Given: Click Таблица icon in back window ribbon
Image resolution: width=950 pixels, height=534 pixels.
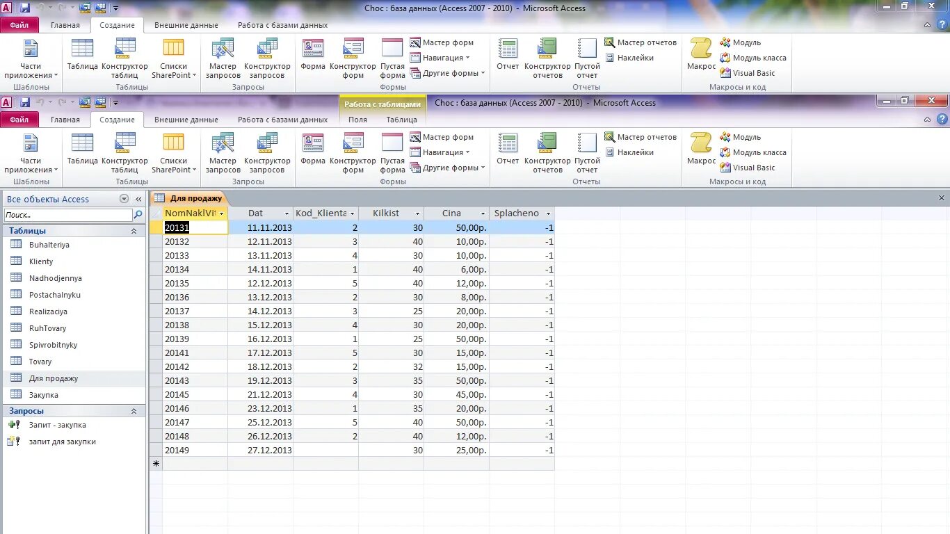Looking at the screenshot, I should click(83, 55).
